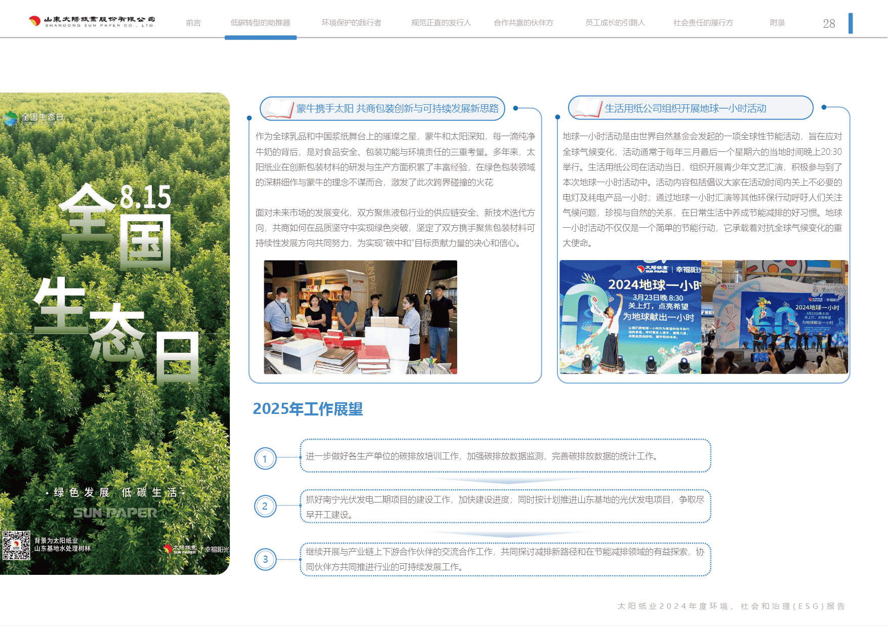Open the 规范正直的发行人 tab

tap(440, 23)
